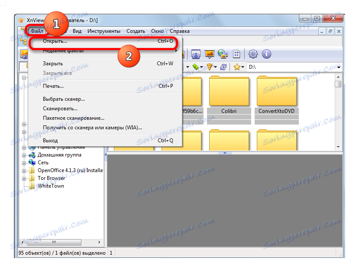This screenshot has width=359, height=272.
Task: Click the Домашняя группа network icon
Action: pos(32,155)
